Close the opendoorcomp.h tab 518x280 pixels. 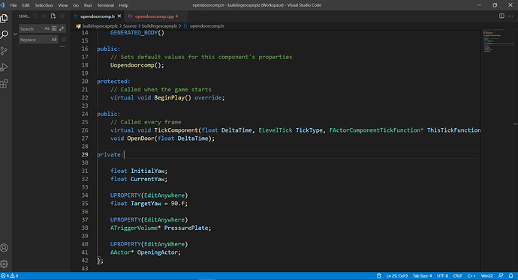(x=119, y=16)
